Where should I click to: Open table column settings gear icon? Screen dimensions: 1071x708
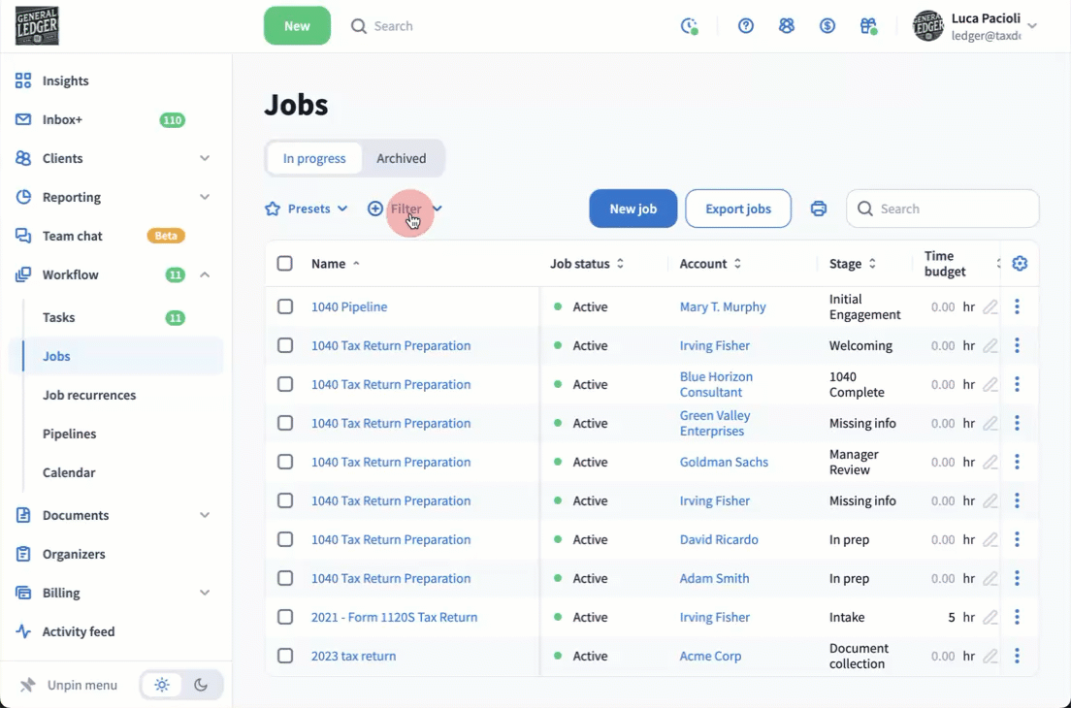1019,264
